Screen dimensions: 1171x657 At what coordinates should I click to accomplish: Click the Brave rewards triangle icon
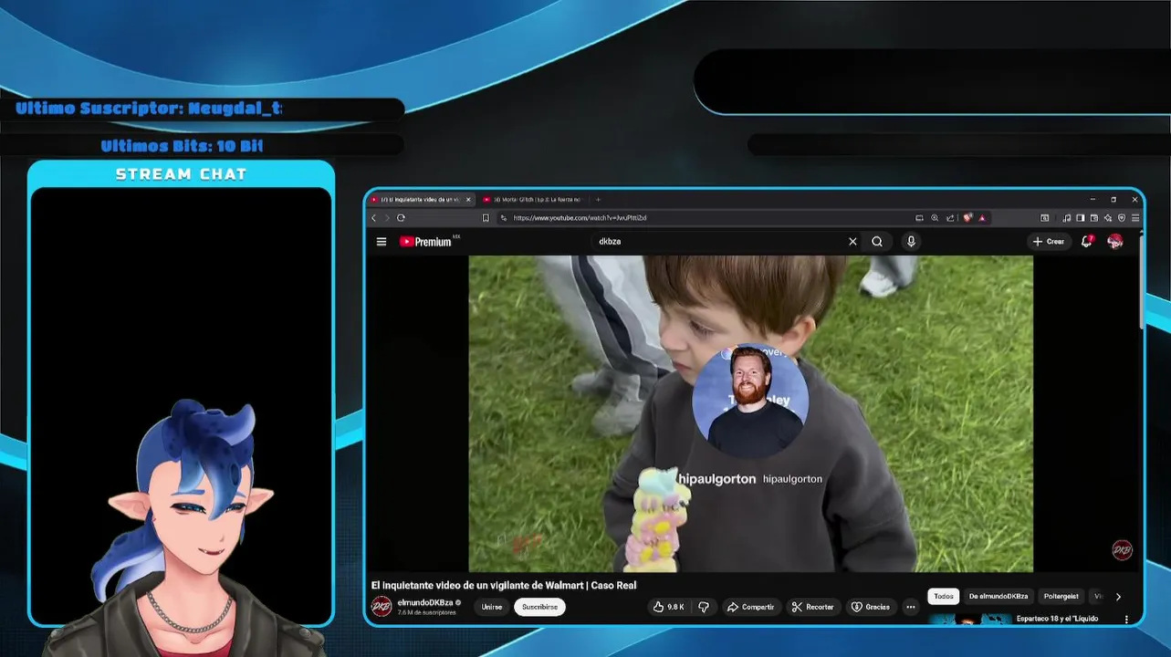tap(982, 218)
